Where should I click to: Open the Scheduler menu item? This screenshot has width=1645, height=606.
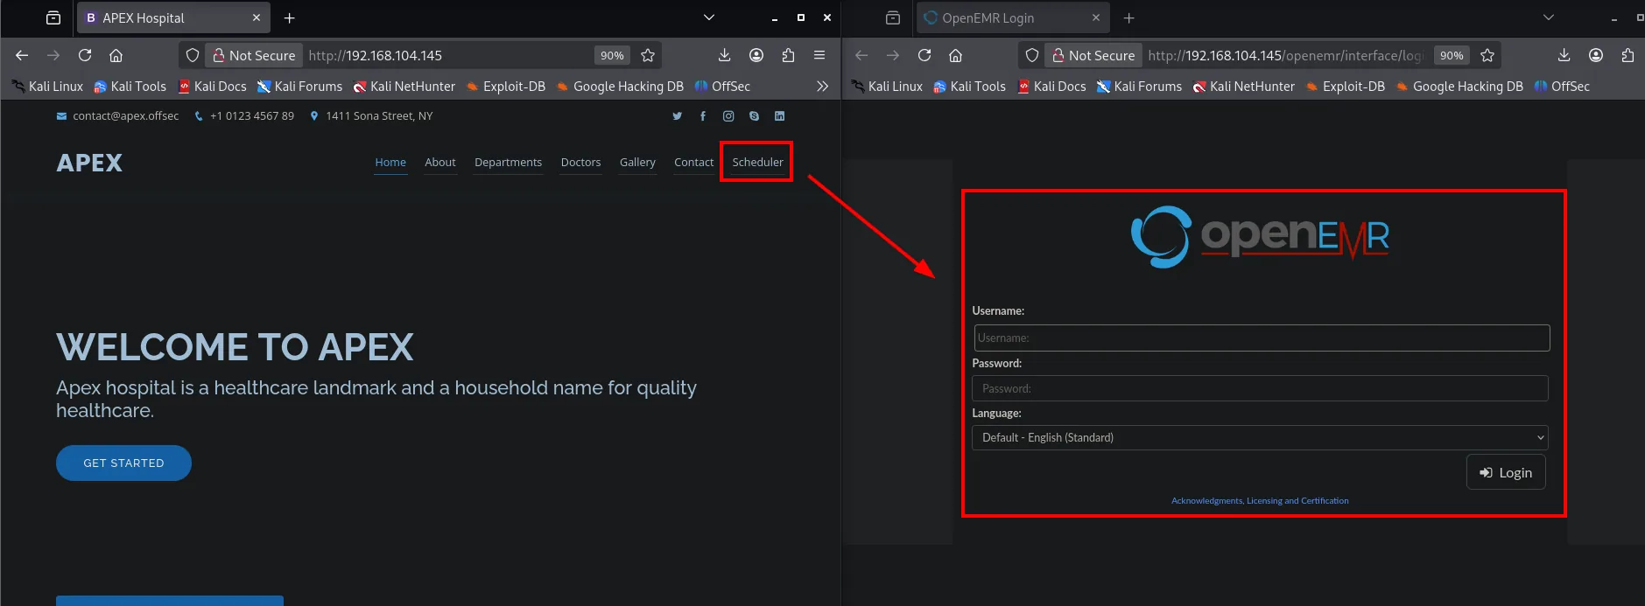[757, 162]
